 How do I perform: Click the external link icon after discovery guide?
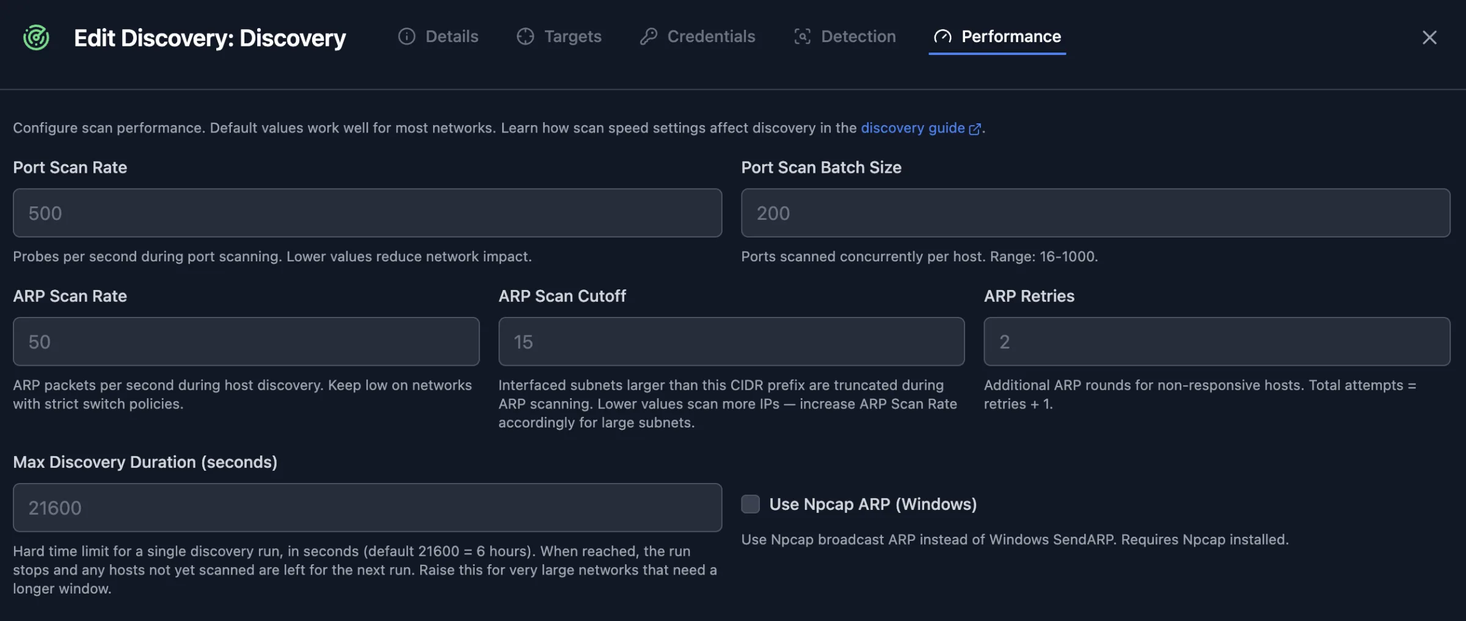(975, 129)
